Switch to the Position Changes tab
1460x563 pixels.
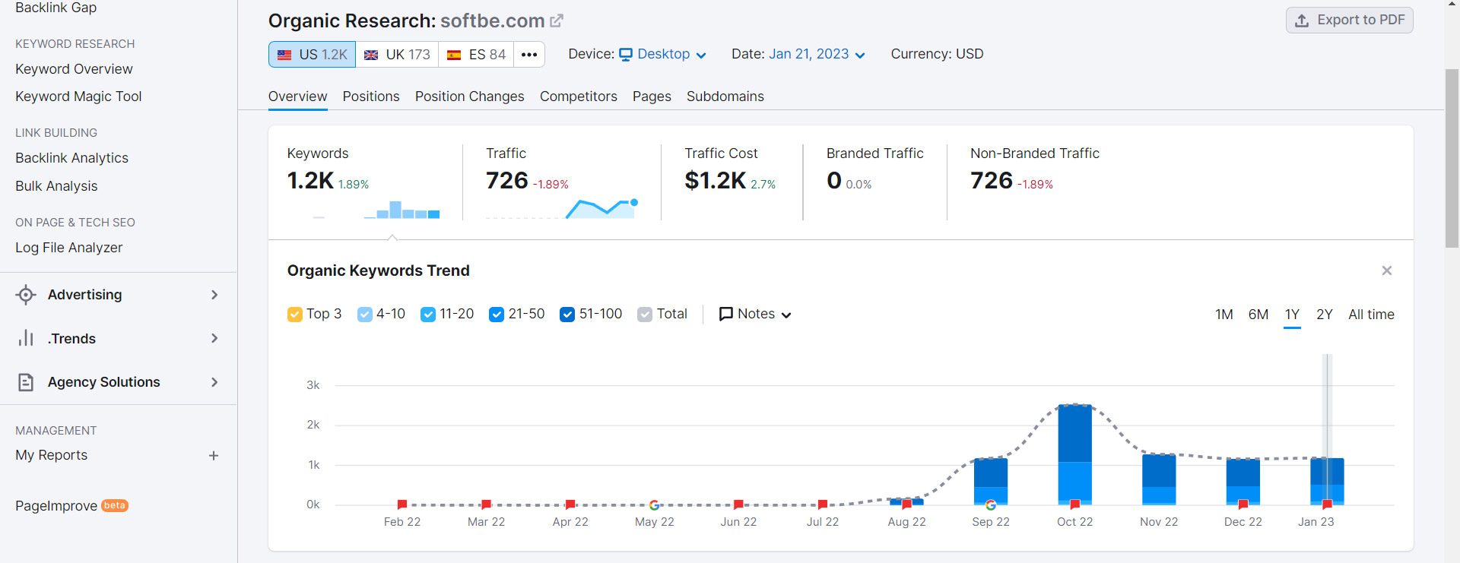(469, 96)
